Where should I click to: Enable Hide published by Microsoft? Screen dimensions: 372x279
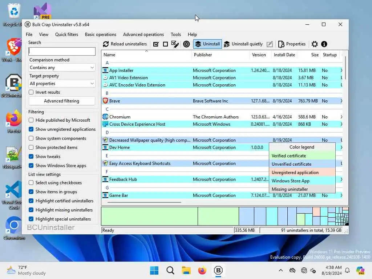31,120
